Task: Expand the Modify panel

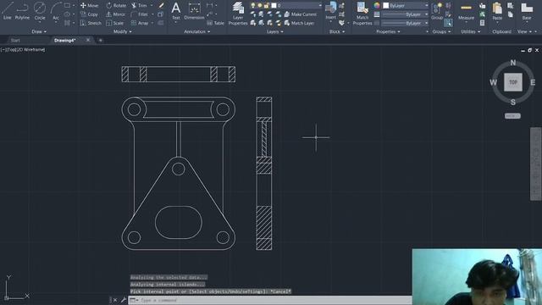Action: click(122, 31)
